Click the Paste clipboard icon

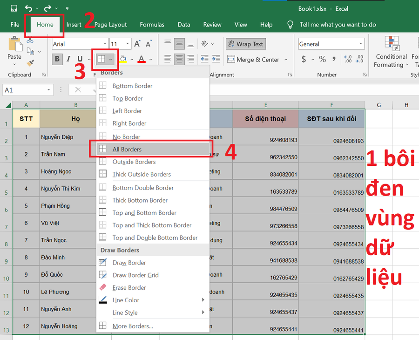coord(15,44)
